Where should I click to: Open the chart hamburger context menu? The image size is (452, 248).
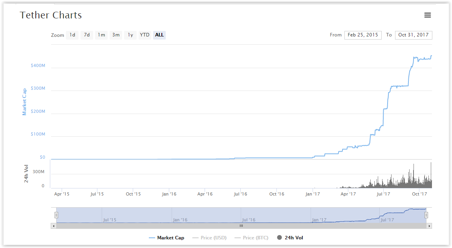click(428, 15)
